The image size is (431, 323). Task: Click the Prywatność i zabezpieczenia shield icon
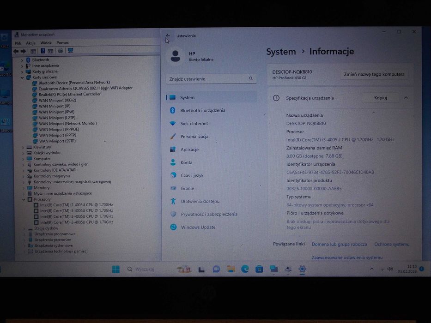173,214
